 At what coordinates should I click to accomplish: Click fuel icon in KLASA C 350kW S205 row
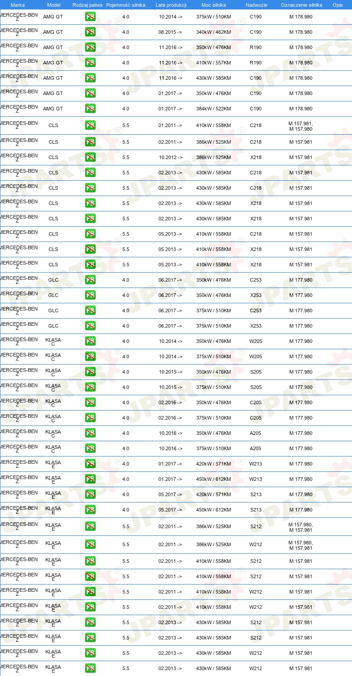click(x=90, y=372)
